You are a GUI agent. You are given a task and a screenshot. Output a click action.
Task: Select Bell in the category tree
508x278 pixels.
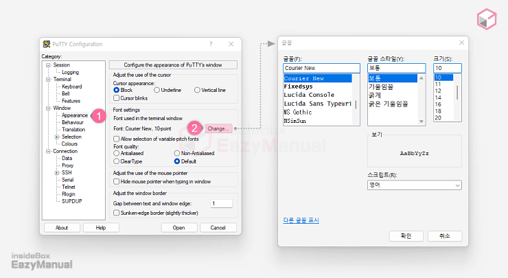66,93
